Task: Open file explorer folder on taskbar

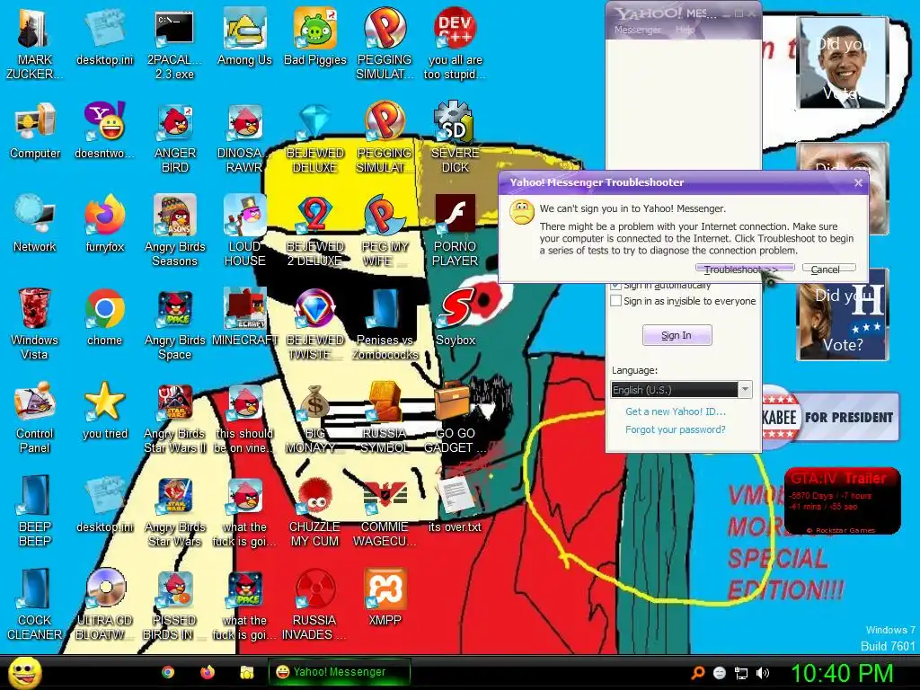Action: point(247,672)
